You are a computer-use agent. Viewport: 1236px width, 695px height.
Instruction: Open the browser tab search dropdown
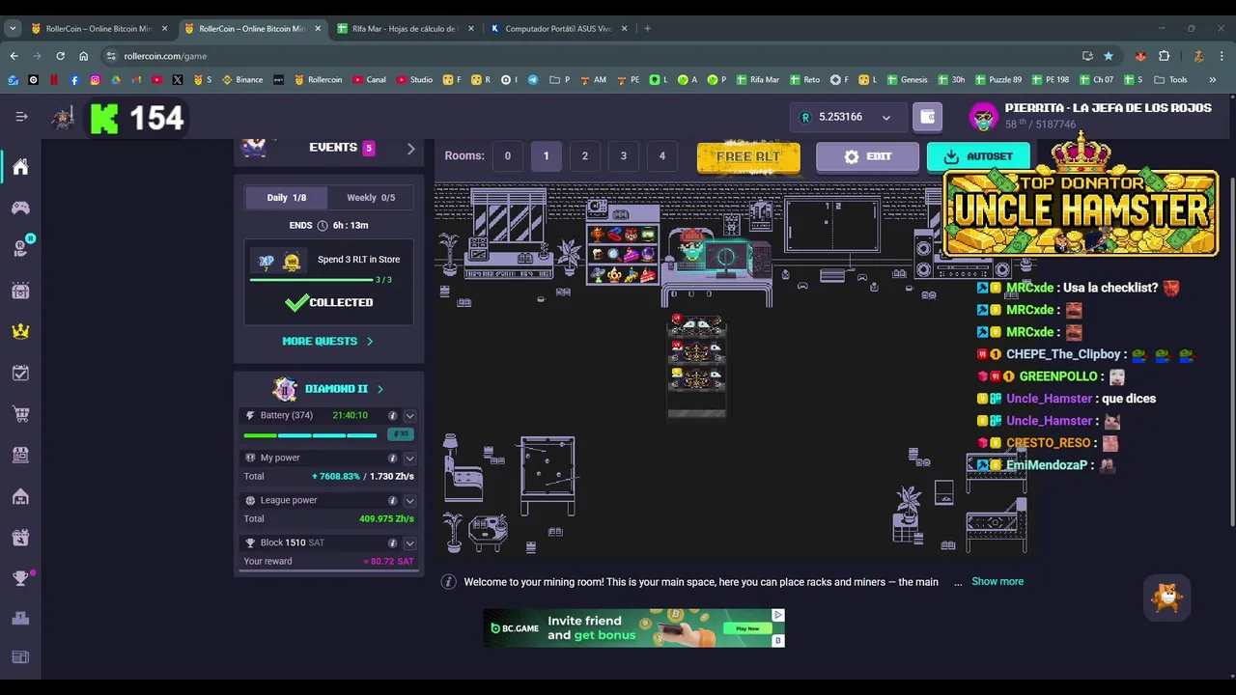13,28
